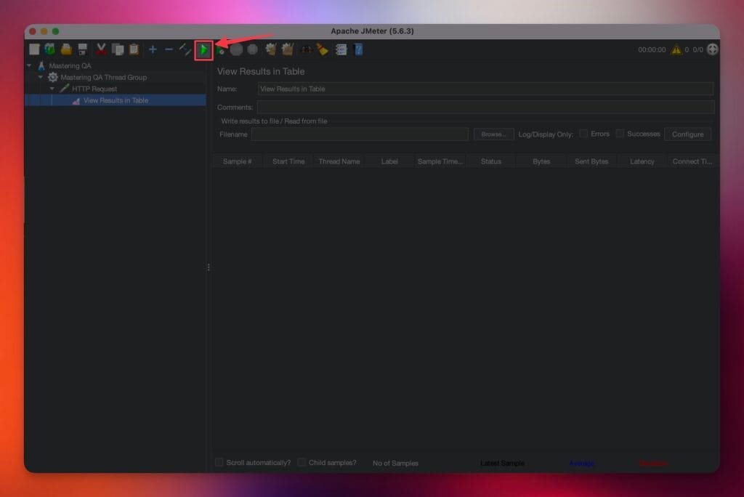Screen dimensions: 744x497
Task: Click the Search binoculars icon
Action: pos(306,49)
